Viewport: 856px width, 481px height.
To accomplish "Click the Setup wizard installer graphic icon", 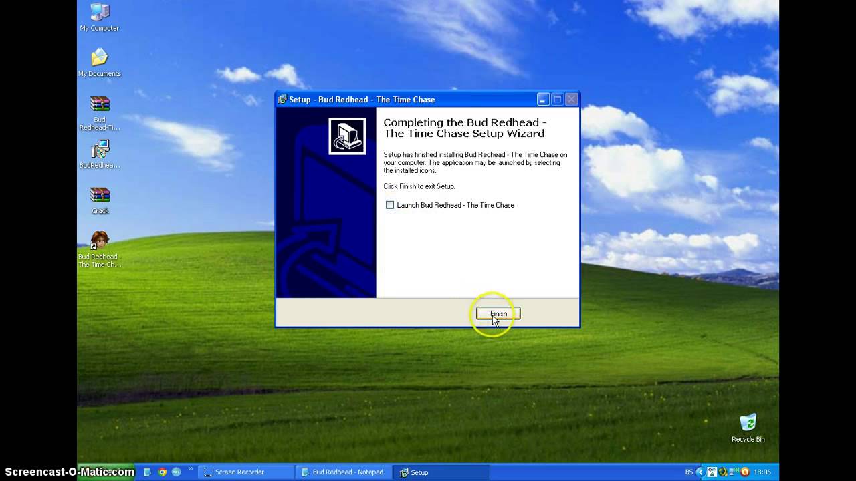I will click(347, 136).
